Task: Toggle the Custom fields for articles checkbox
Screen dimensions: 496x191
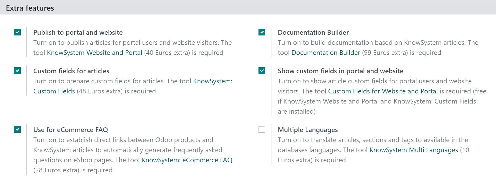Action: click(x=17, y=71)
